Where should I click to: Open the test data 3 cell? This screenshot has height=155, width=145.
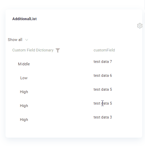[x=103, y=117]
